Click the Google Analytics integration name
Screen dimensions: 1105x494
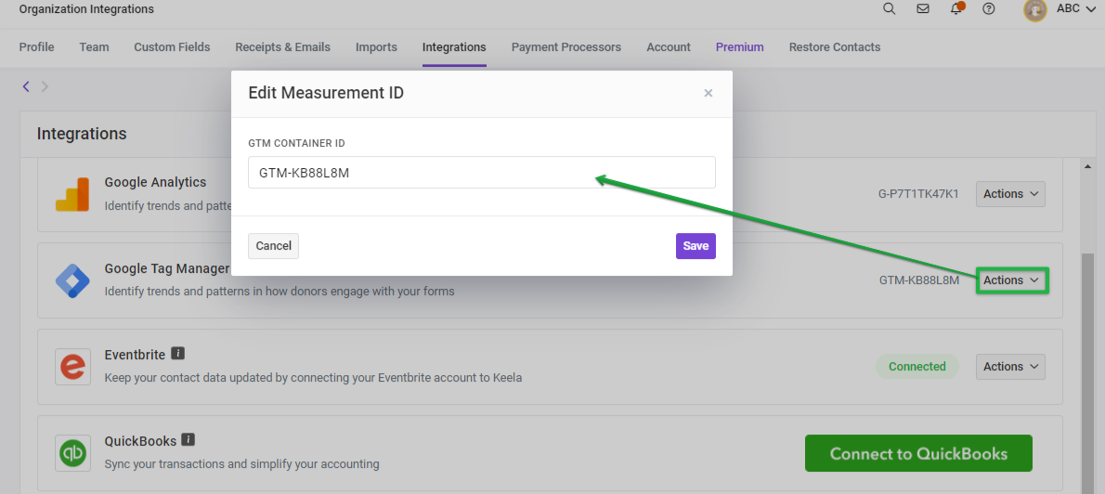[156, 182]
